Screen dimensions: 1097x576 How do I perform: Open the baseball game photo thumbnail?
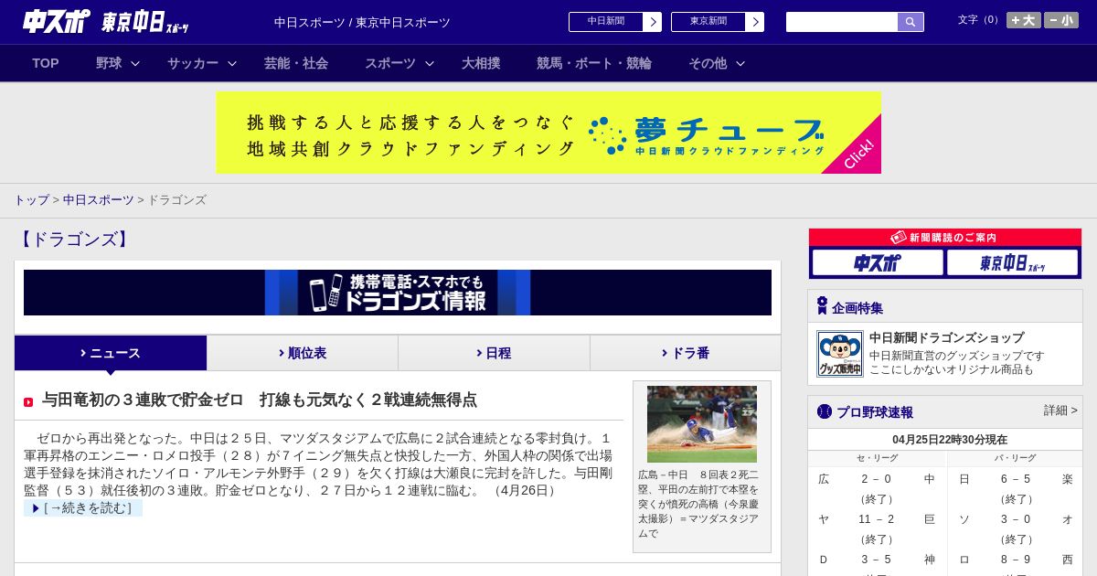coord(702,424)
